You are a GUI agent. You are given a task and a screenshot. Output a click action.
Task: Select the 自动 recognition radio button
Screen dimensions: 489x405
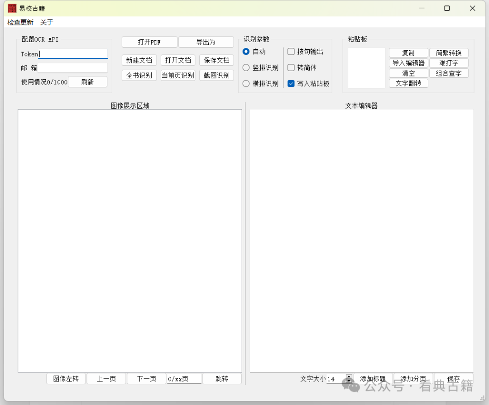[x=246, y=52]
